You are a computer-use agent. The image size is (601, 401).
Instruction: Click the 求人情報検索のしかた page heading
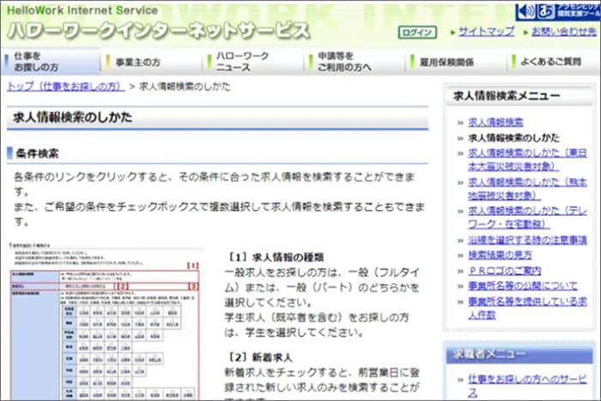73,117
